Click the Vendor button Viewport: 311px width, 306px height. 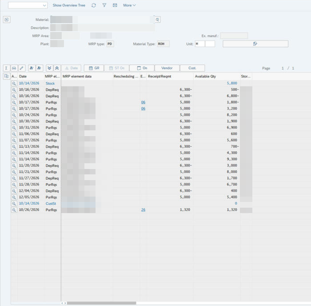click(167, 68)
